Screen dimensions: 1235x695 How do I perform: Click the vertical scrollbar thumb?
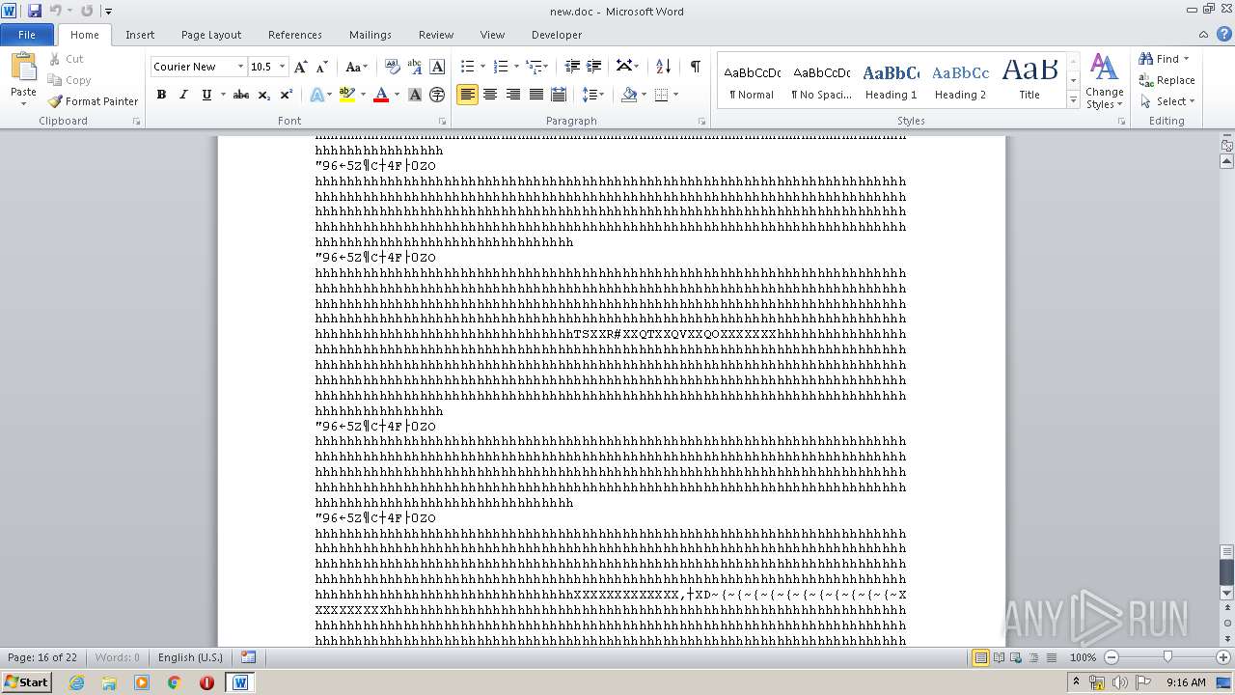click(1226, 571)
